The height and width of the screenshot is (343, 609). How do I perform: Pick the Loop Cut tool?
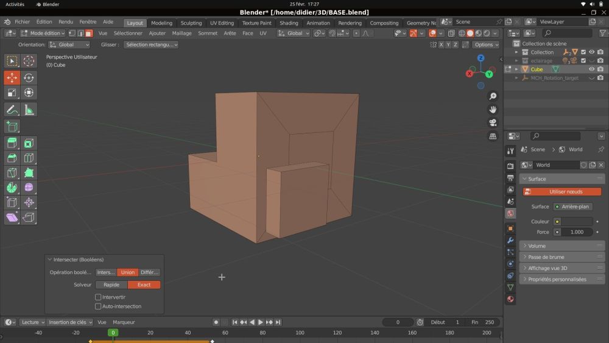pyautogui.click(x=29, y=158)
